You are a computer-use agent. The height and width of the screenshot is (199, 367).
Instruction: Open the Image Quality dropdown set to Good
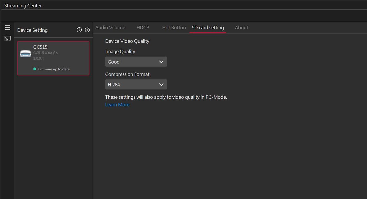coord(136,62)
